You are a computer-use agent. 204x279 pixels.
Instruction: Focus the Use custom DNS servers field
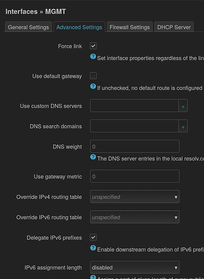[134, 106]
